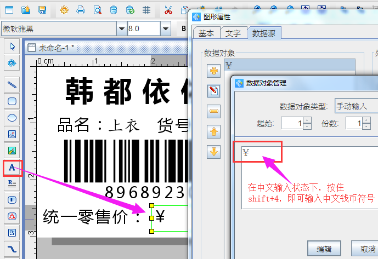378x259 pixels.
Task: Increase the 起始 value with stepper
Action: pyautogui.click(x=307, y=120)
